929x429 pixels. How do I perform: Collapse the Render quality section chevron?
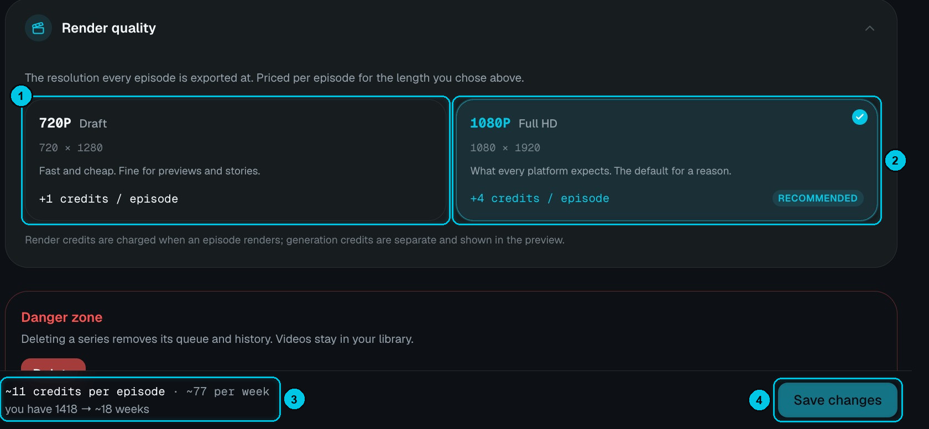(870, 28)
